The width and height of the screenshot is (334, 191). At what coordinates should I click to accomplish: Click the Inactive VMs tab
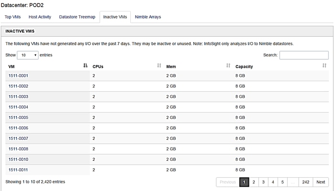click(x=115, y=17)
